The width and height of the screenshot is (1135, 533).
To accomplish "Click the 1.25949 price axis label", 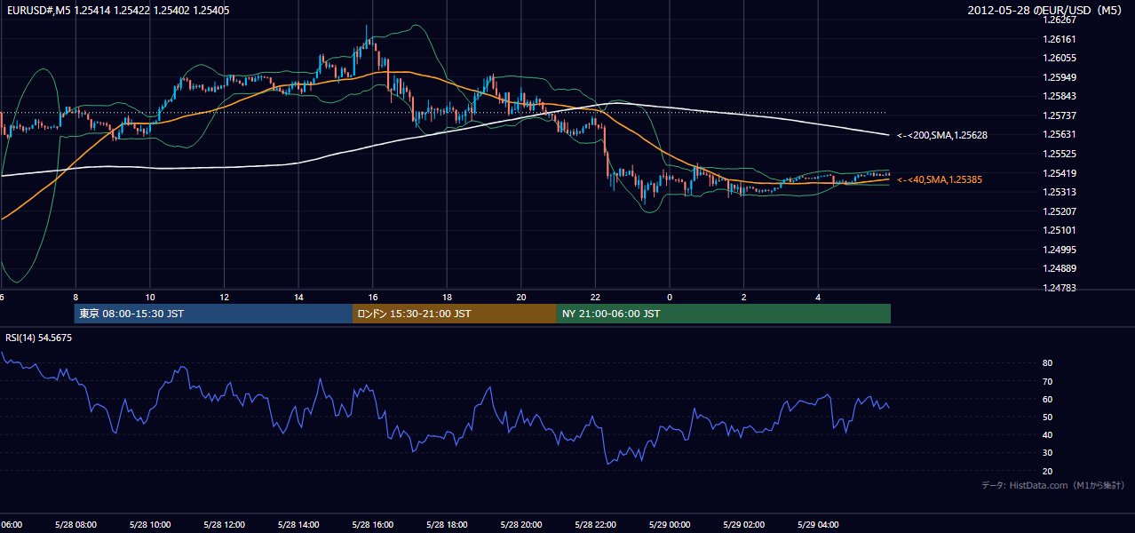I will [1060, 77].
